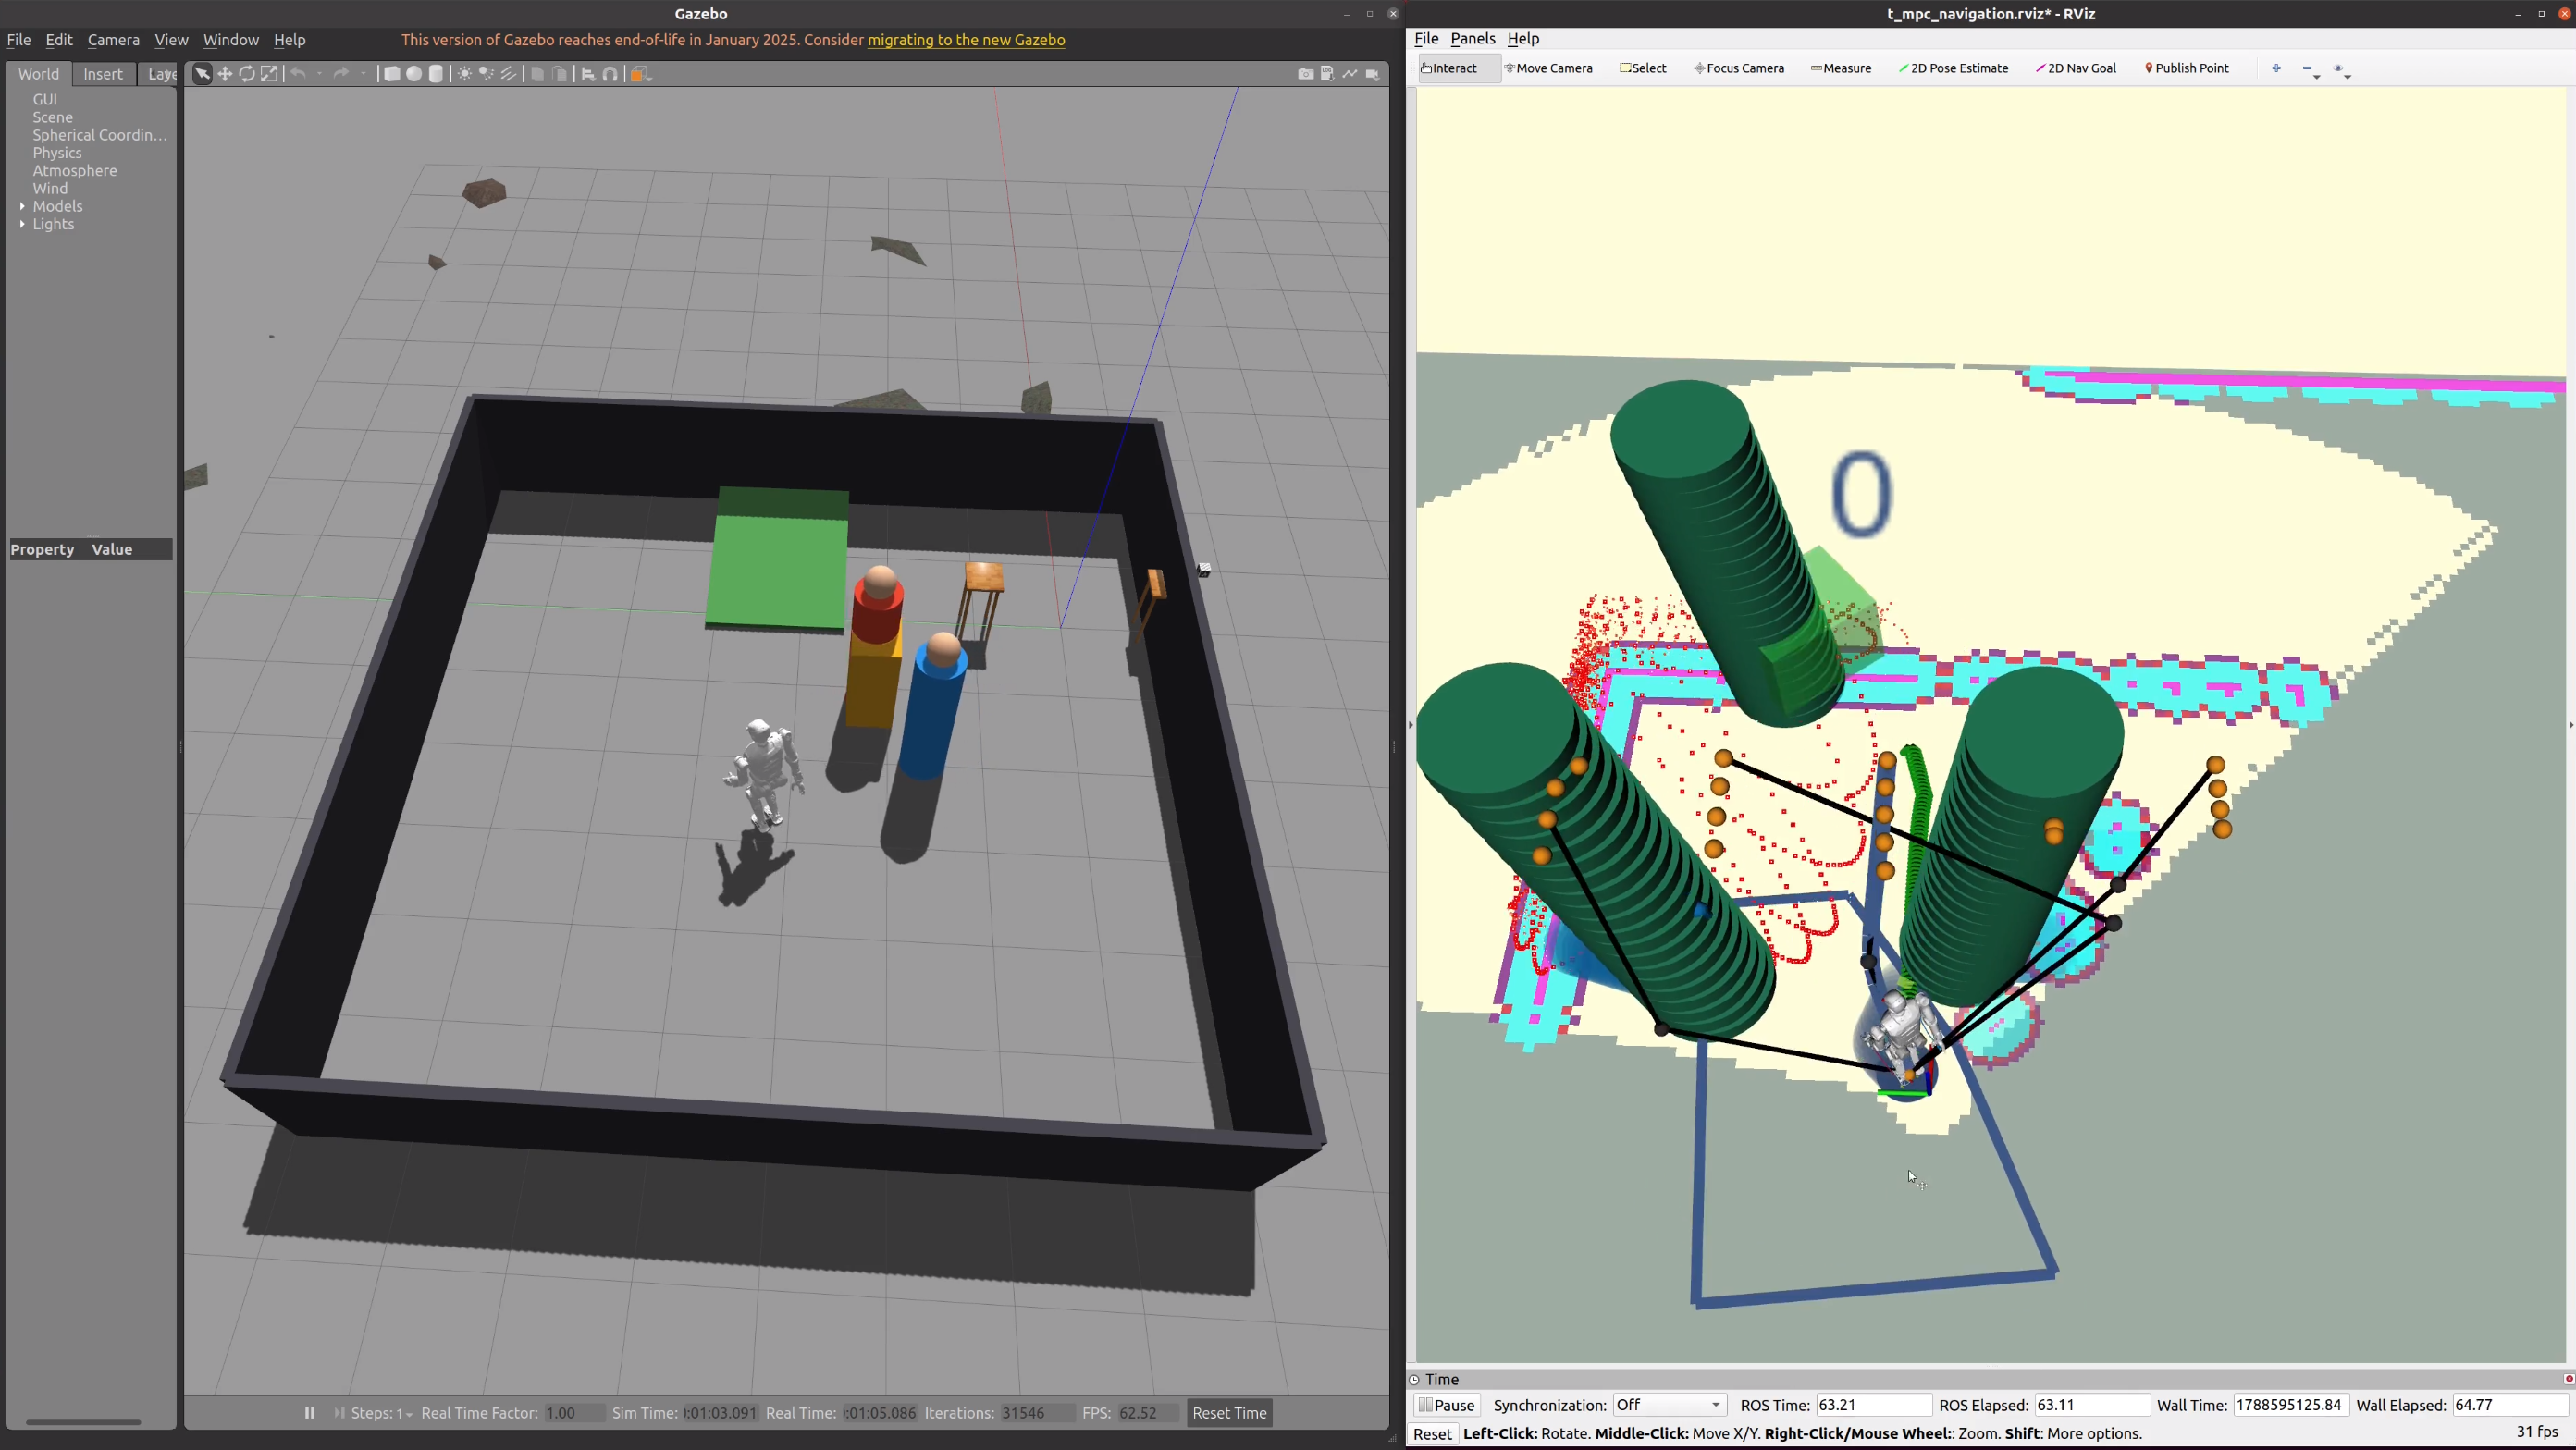This screenshot has height=1450, width=2576.
Task: Click the Paste icon in Gazebo toolbar
Action: point(560,74)
